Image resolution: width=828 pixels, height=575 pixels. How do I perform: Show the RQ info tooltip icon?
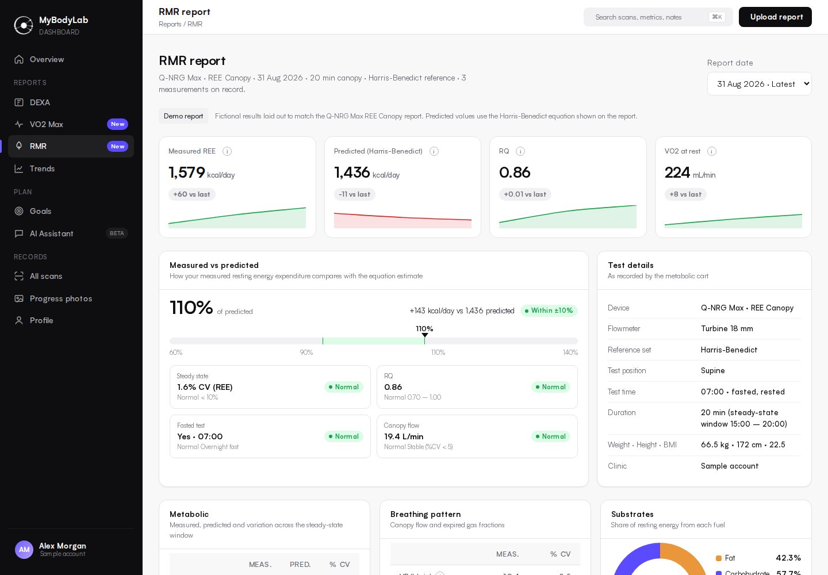(520, 151)
